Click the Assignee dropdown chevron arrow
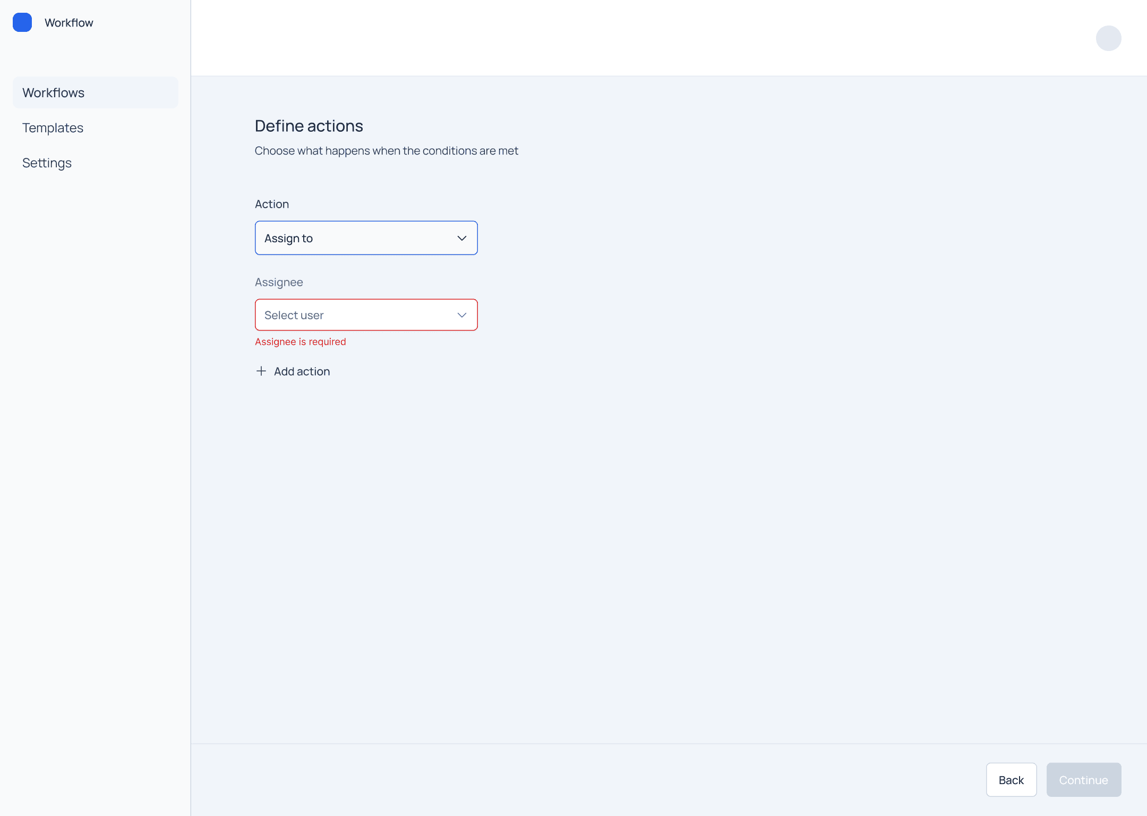Viewport: 1147px width, 816px height. coord(461,315)
